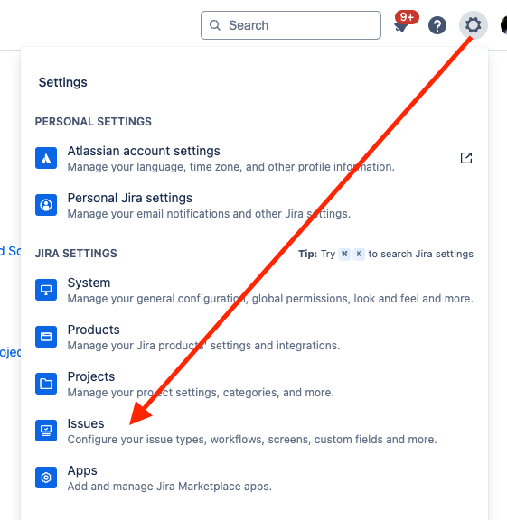
Task: Click the external link icon for Atlassian account
Action: coord(466,158)
